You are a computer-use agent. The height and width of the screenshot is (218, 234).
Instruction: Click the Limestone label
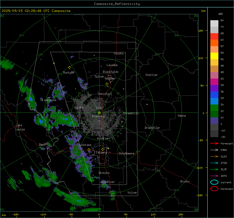pyautogui.click(x=49, y=100)
